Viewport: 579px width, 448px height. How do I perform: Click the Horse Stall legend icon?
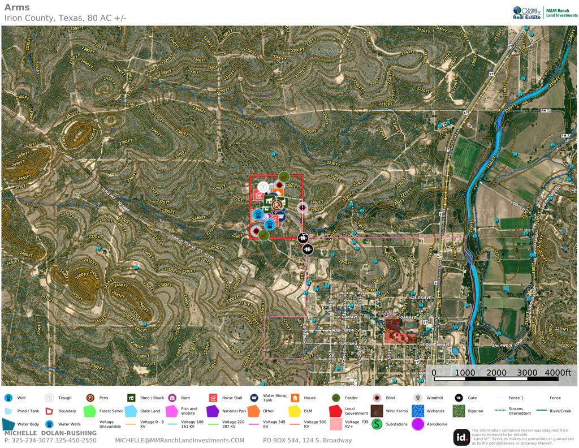pyautogui.click(x=213, y=398)
